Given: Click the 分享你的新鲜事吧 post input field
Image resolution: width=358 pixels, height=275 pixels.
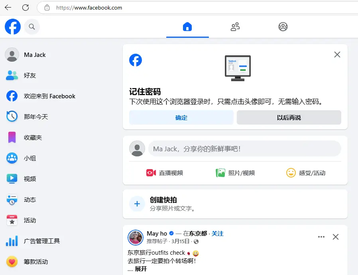Looking at the screenshot, I should pyautogui.click(x=244, y=148).
